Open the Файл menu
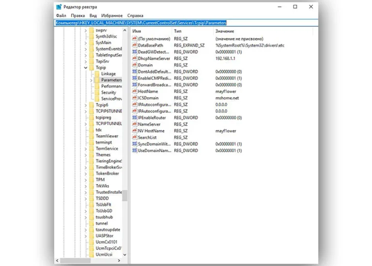The image size is (372, 266). point(61,16)
